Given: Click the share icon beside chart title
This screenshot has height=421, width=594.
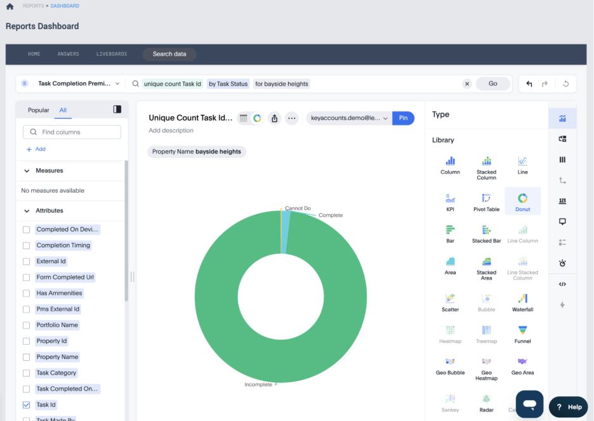Looking at the screenshot, I should tap(274, 118).
